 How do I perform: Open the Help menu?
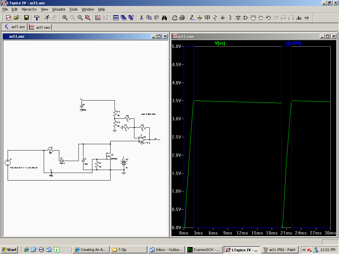[x=102, y=9]
